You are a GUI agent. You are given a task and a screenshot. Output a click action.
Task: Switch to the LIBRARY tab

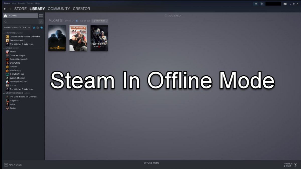pyautogui.click(x=37, y=9)
